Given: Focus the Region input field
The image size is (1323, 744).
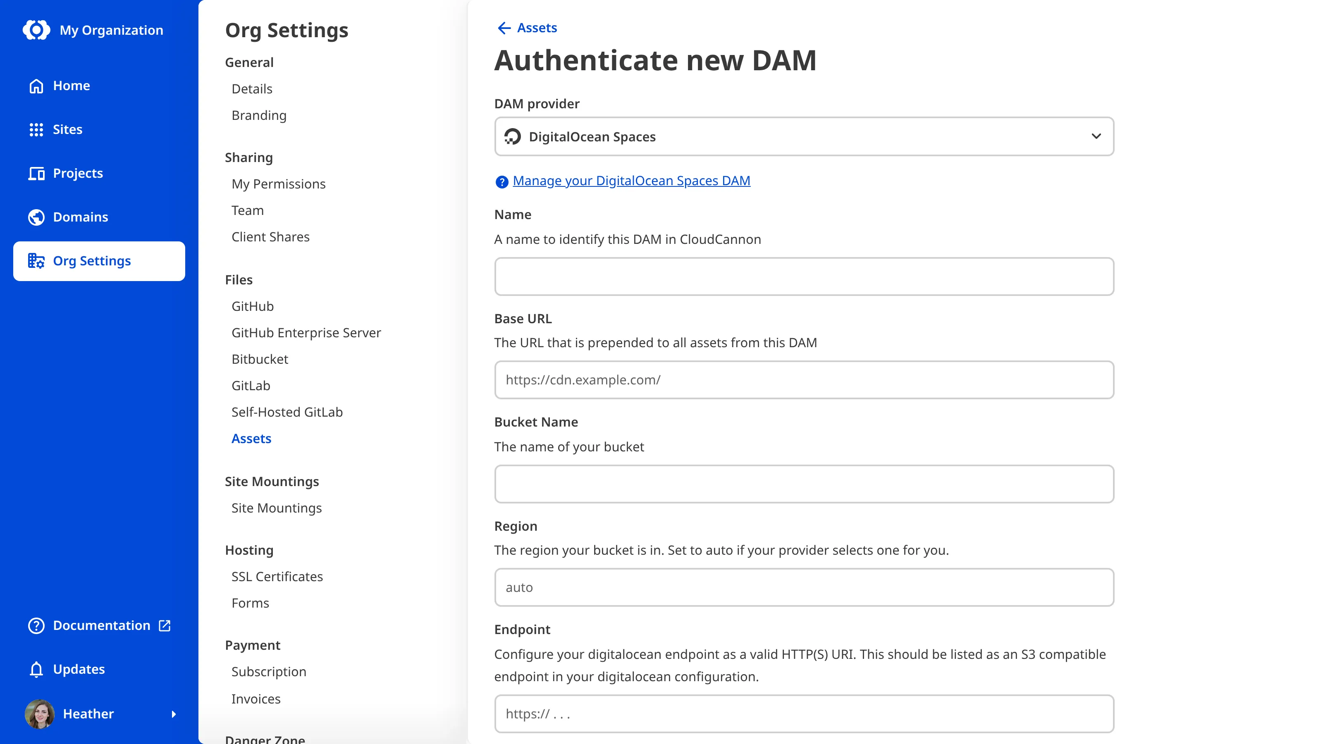Looking at the screenshot, I should tap(804, 587).
